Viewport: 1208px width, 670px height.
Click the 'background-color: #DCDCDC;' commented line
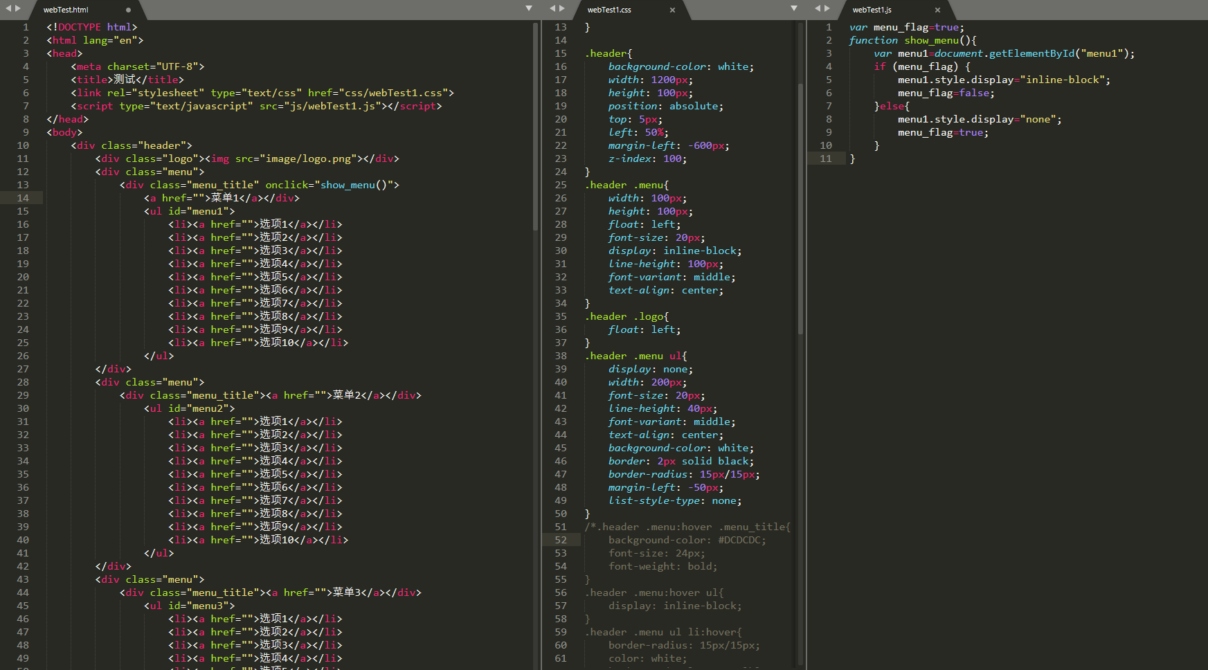[x=687, y=540]
